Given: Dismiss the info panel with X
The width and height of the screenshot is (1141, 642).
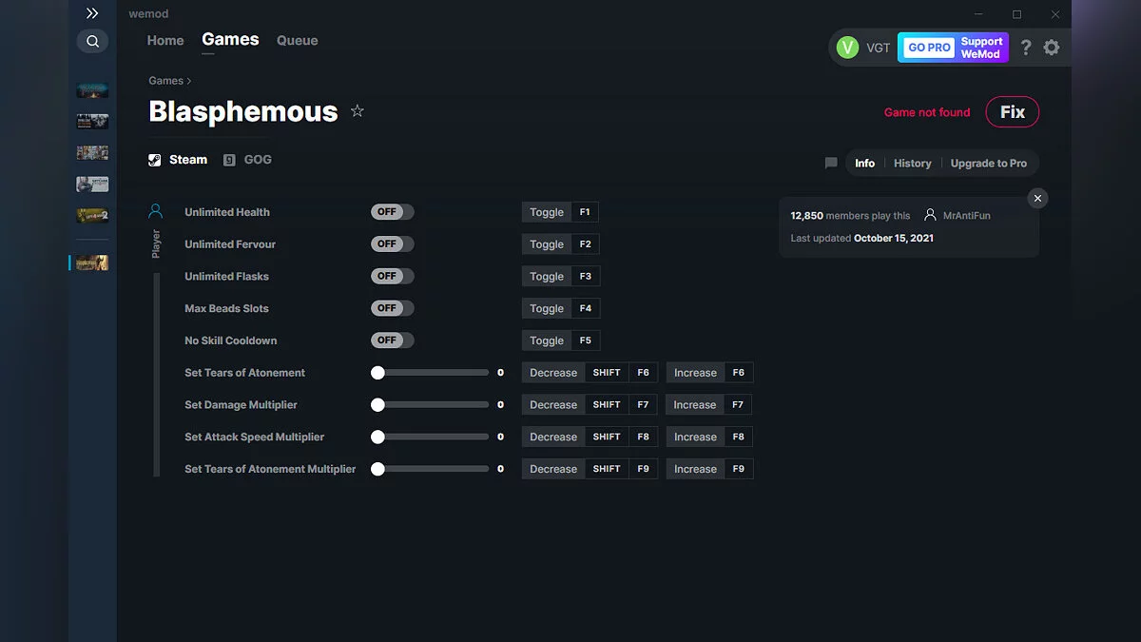Looking at the screenshot, I should (x=1037, y=198).
